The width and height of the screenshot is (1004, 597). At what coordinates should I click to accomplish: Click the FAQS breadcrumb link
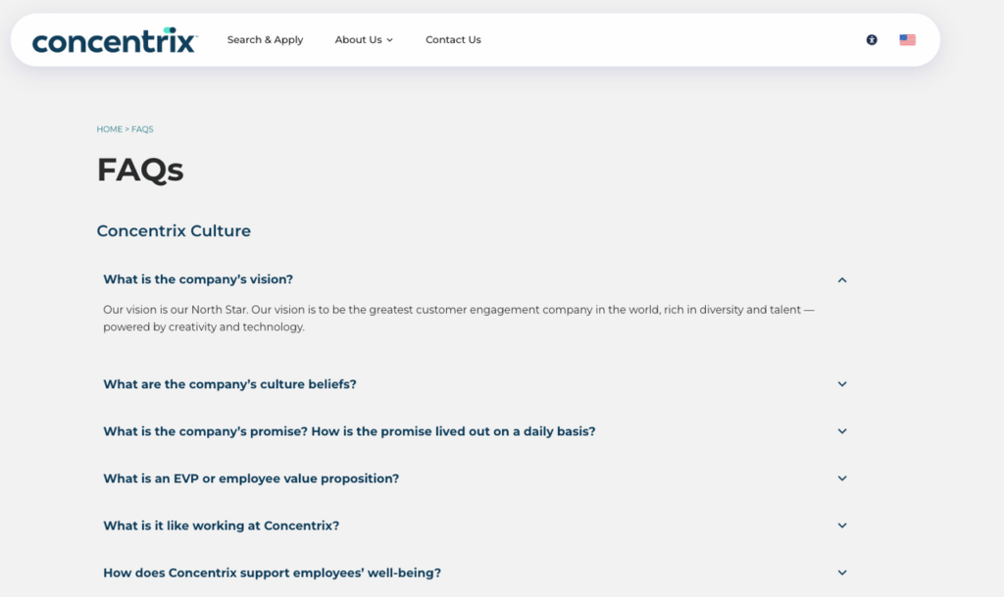tap(141, 128)
